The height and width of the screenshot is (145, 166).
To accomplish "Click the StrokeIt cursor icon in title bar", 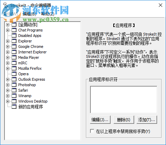I will click(x=5, y=5).
